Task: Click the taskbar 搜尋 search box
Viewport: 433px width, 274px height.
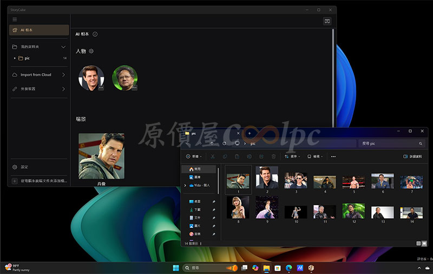Action: click(x=210, y=268)
